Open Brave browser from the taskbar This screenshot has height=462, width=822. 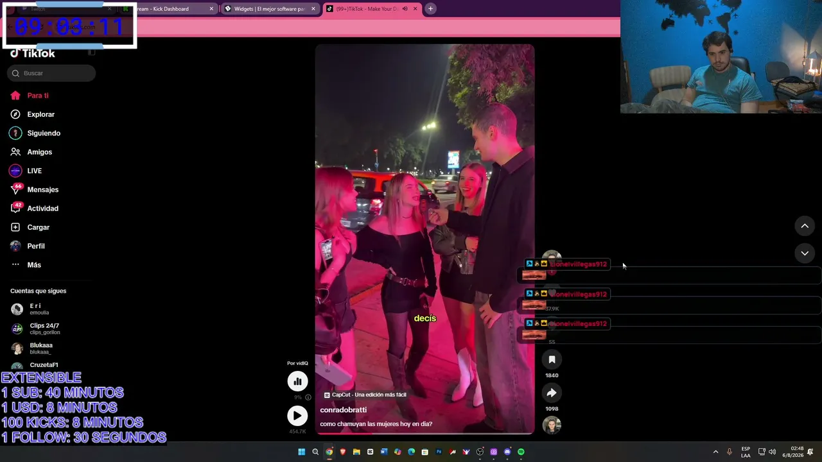point(343,452)
